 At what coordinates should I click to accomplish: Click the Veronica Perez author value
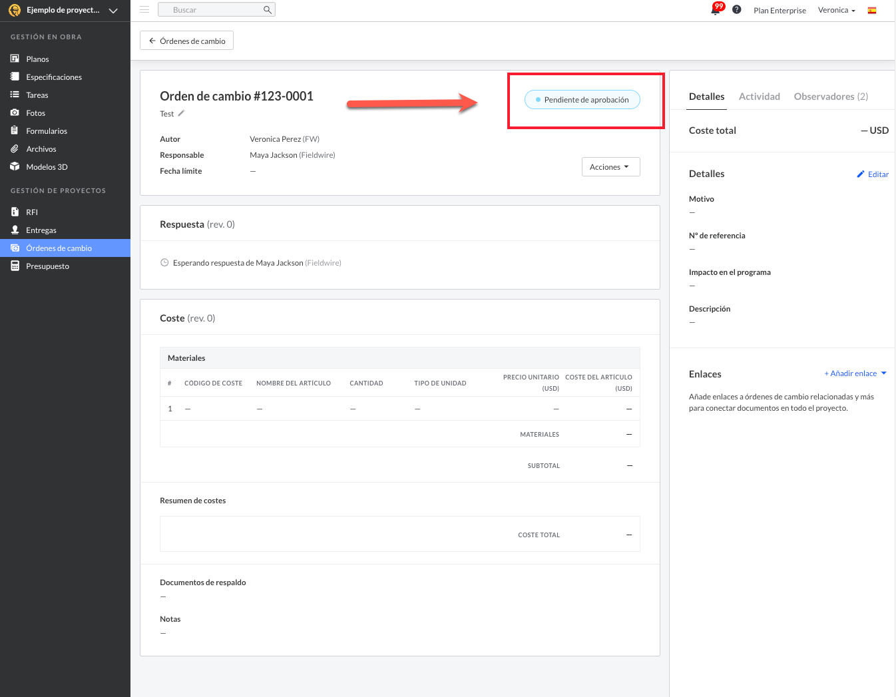coord(284,139)
